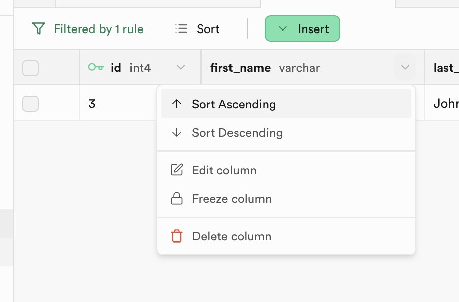Select Freeze column menu entry
The image size is (459, 302).
point(286,199)
